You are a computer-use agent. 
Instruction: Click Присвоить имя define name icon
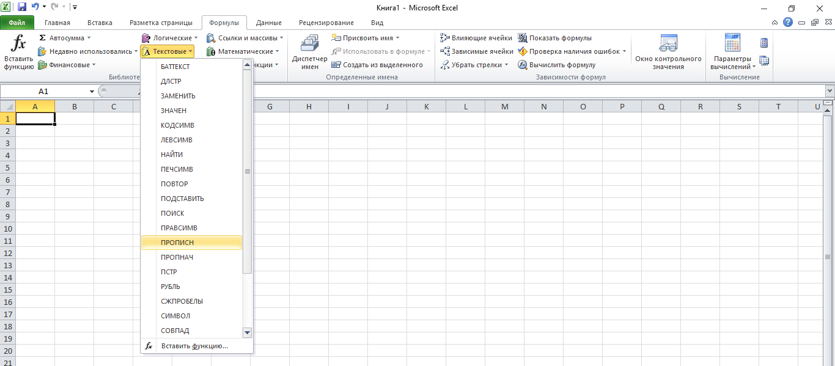[x=336, y=38]
